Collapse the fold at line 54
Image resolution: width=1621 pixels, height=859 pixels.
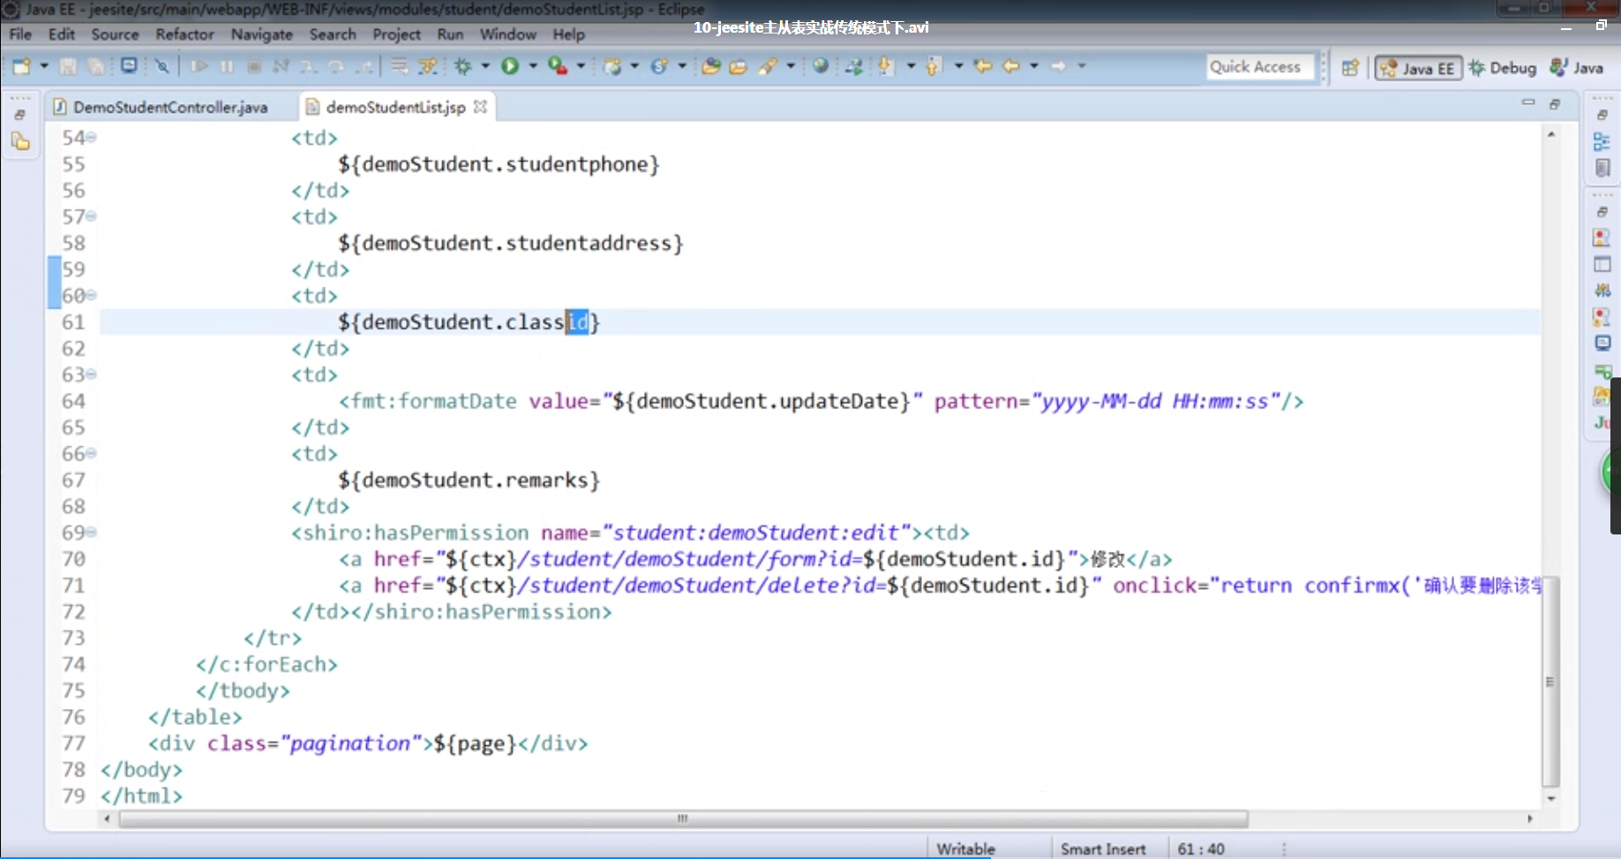[92, 138]
